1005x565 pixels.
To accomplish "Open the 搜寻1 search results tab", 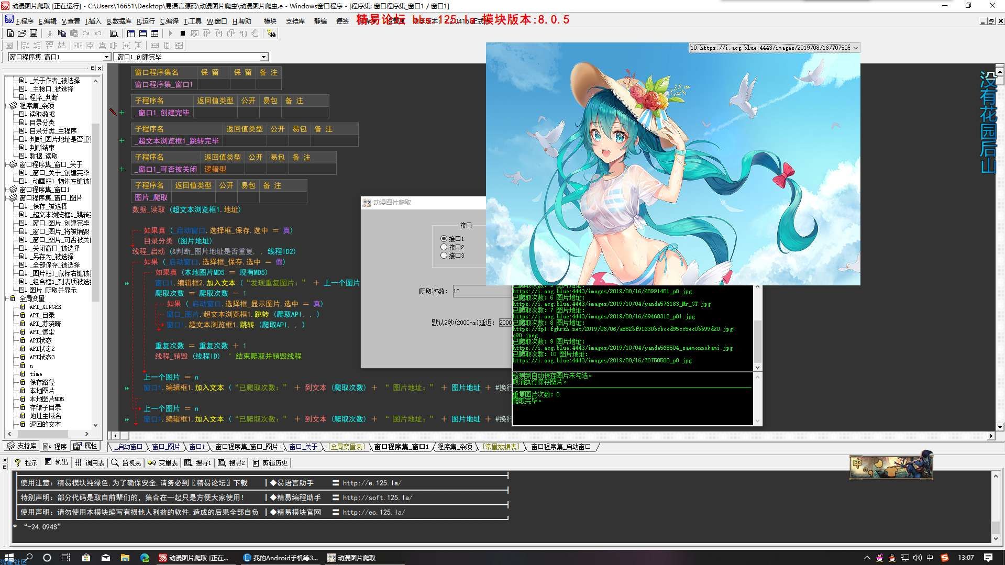I will click(197, 462).
